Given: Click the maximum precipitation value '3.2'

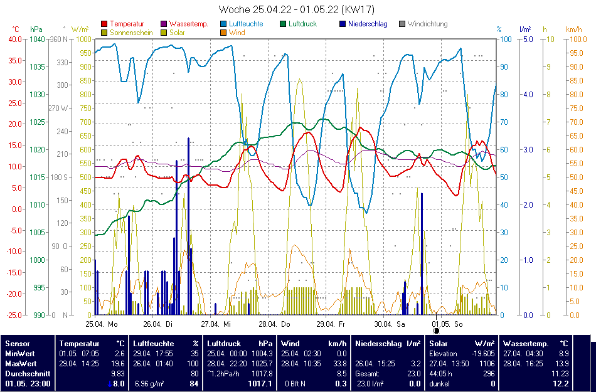Looking at the screenshot, I should pos(416,364).
